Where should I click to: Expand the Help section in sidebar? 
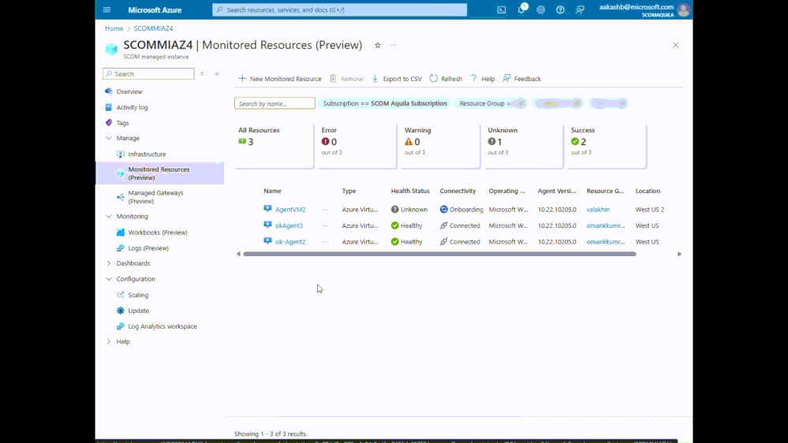(109, 341)
